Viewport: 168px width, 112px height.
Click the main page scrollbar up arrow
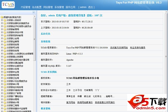click(x=166, y=12)
